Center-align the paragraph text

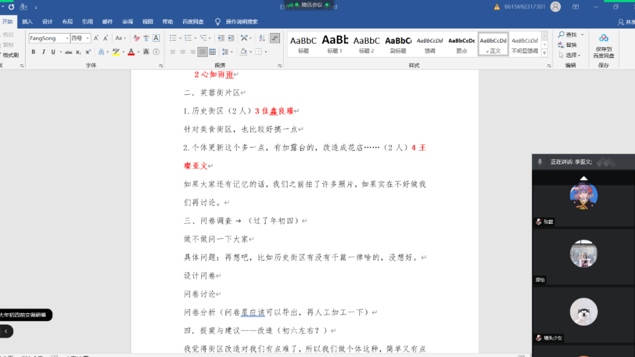(183, 52)
